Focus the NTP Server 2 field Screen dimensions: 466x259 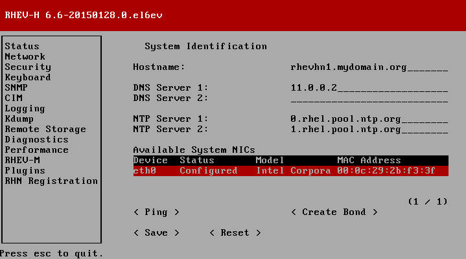[369, 129]
